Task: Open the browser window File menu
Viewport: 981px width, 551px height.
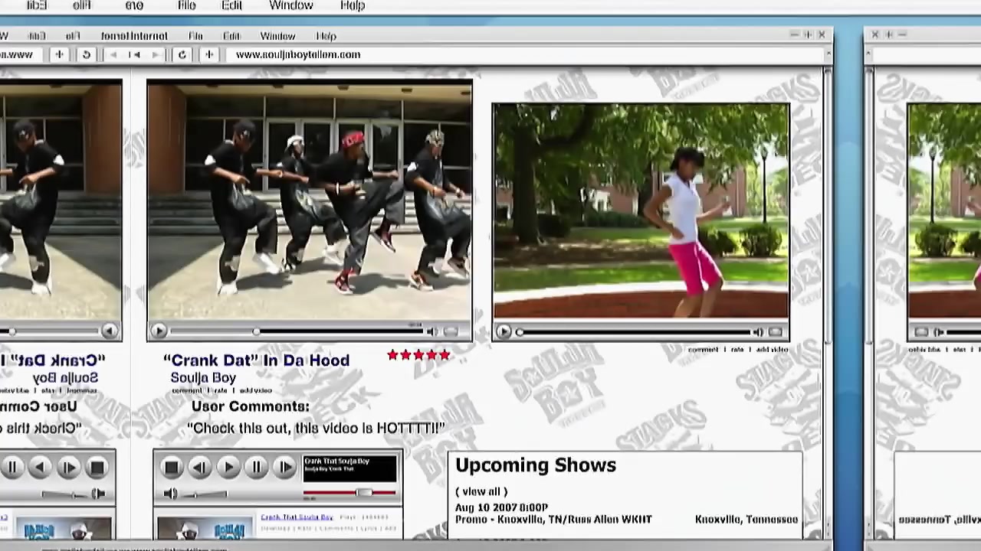Action: pos(195,36)
